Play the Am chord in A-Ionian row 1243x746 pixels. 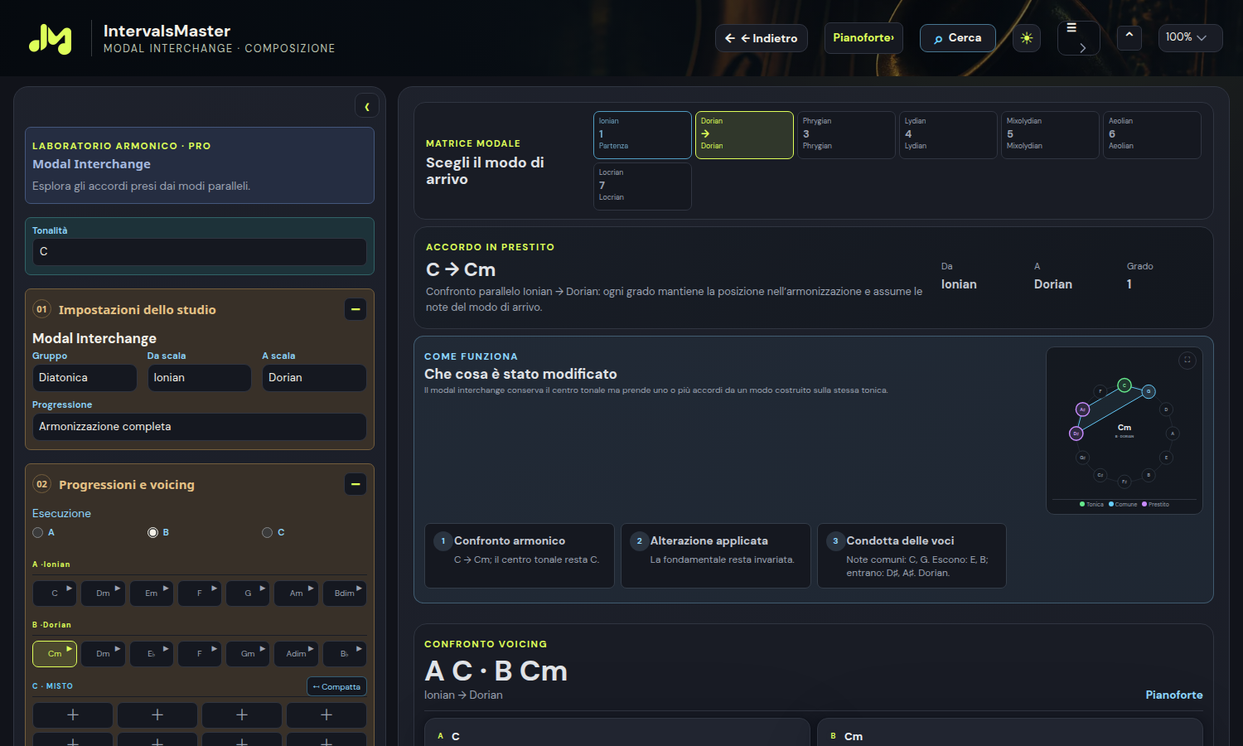point(297,593)
